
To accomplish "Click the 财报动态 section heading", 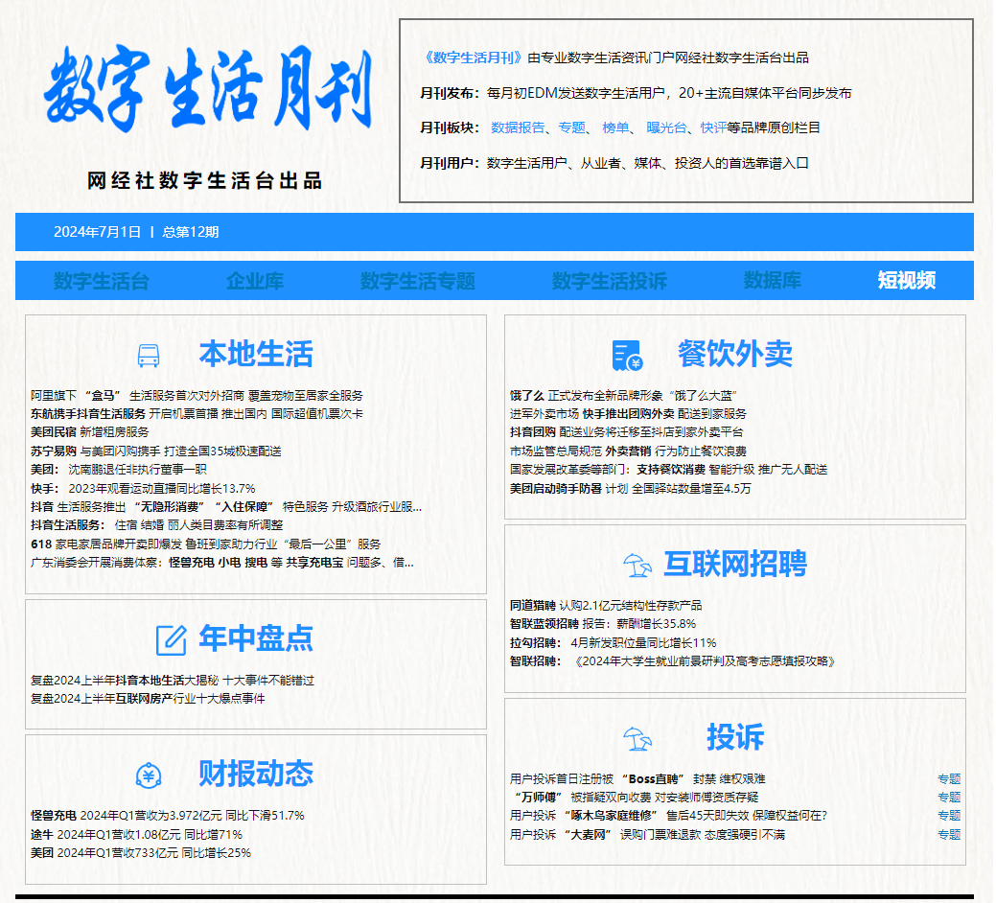I will [256, 775].
